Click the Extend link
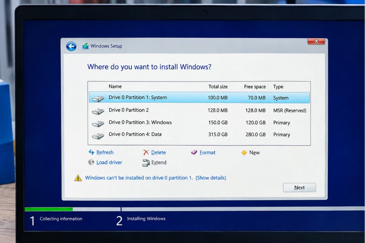The height and width of the screenshot is (243, 365). [159, 162]
